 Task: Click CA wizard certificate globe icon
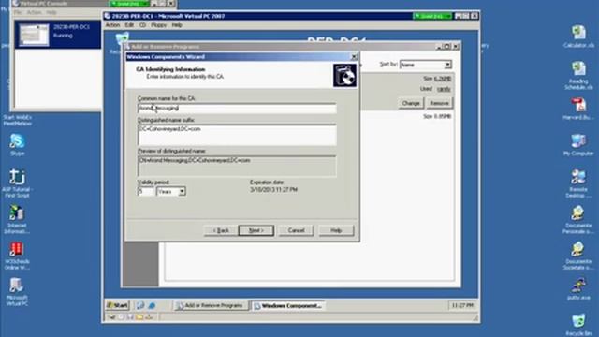(x=344, y=75)
